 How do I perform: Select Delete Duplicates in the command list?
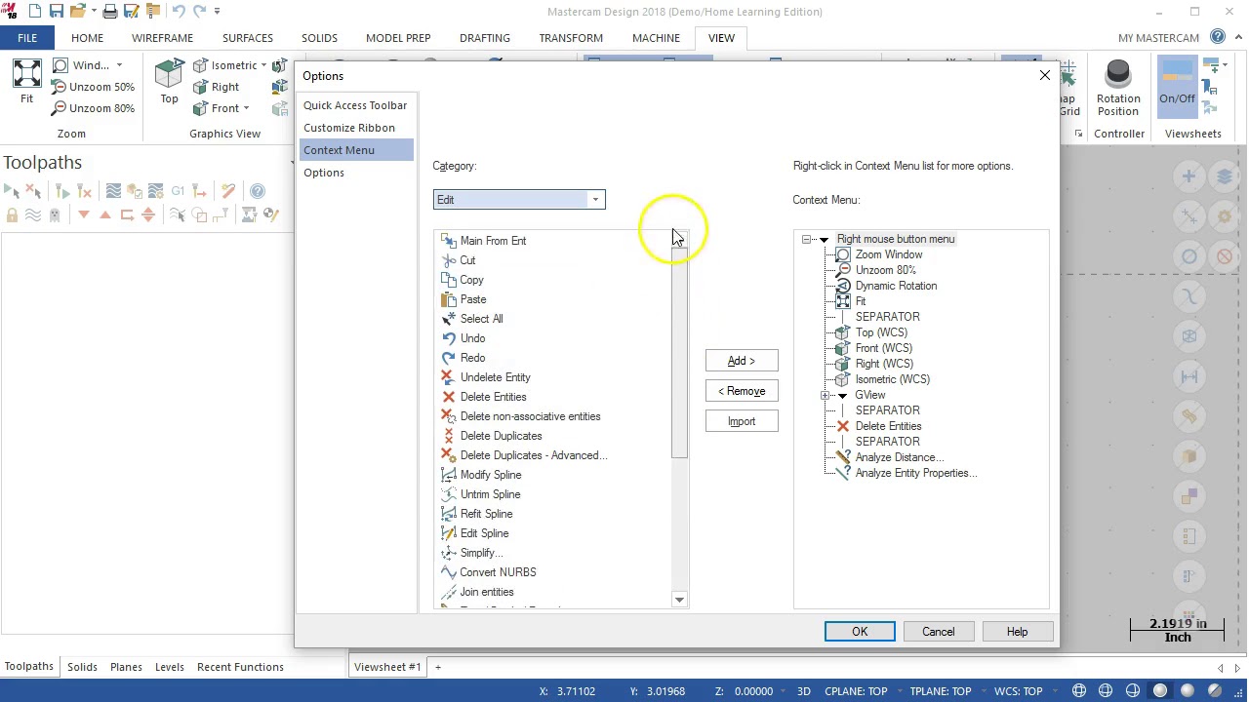pyautogui.click(x=501, y=436)
